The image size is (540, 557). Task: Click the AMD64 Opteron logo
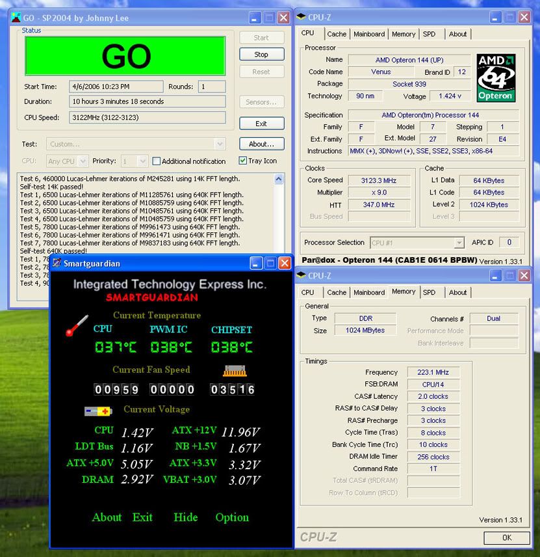496,78
